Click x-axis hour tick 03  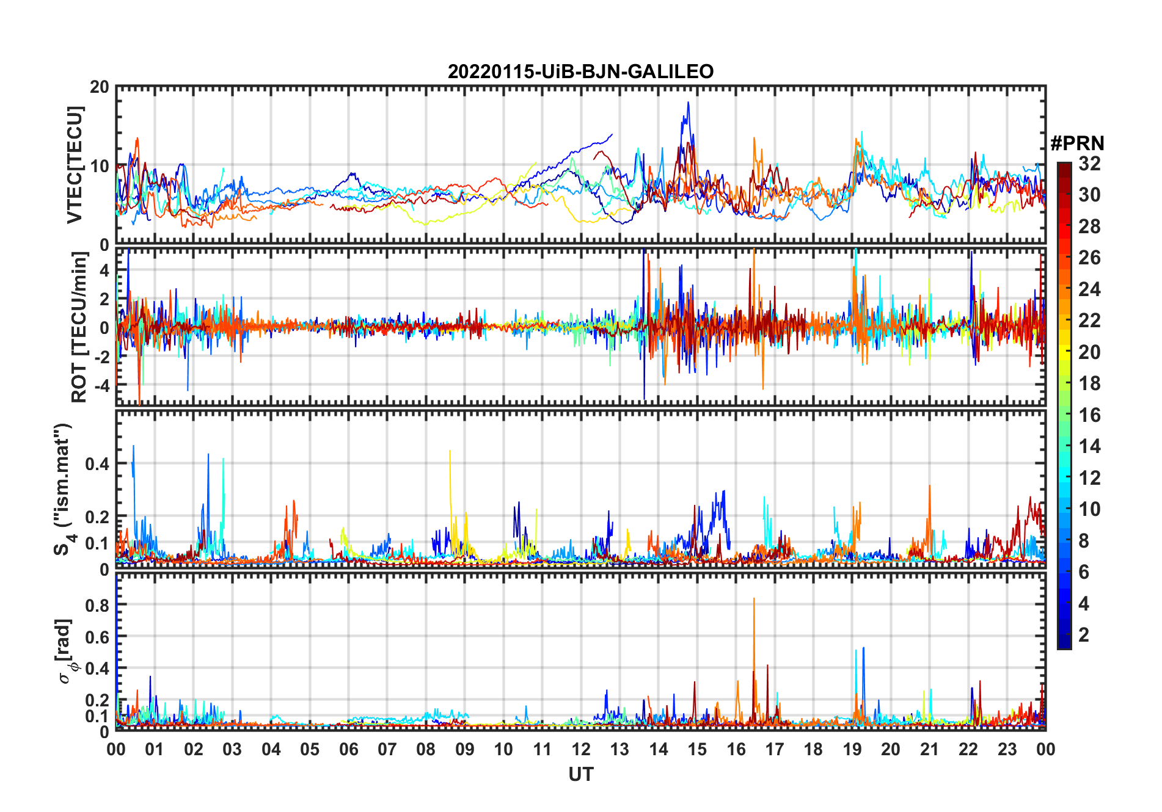coord(232,749)
